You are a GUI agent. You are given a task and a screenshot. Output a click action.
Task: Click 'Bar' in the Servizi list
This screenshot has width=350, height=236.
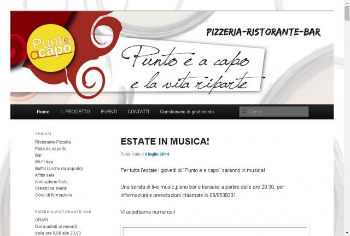(38, 155)
